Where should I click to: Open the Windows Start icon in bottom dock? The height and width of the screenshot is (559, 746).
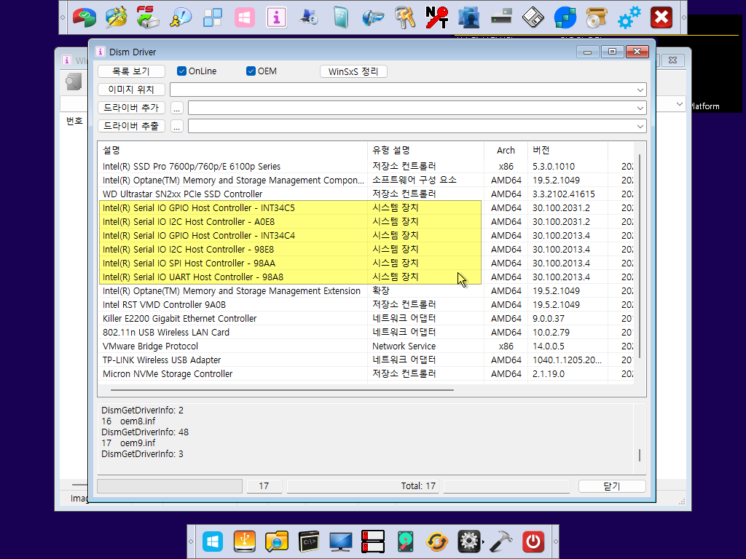(212, 542)
